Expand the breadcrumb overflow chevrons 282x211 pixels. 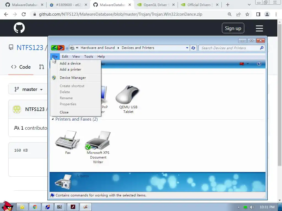point(77,48)
